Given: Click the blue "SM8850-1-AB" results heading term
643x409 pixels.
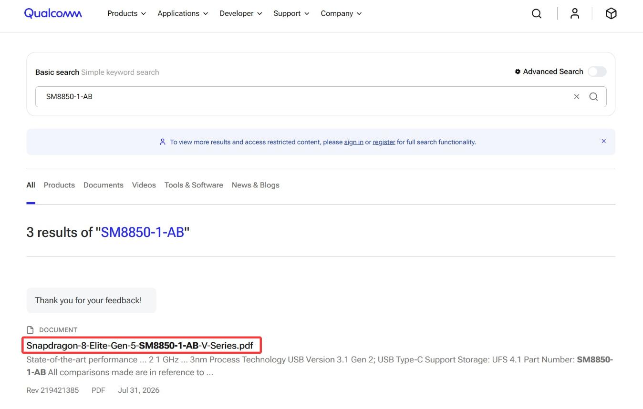Looking at the screenshot, I should [x=142, y=232].
